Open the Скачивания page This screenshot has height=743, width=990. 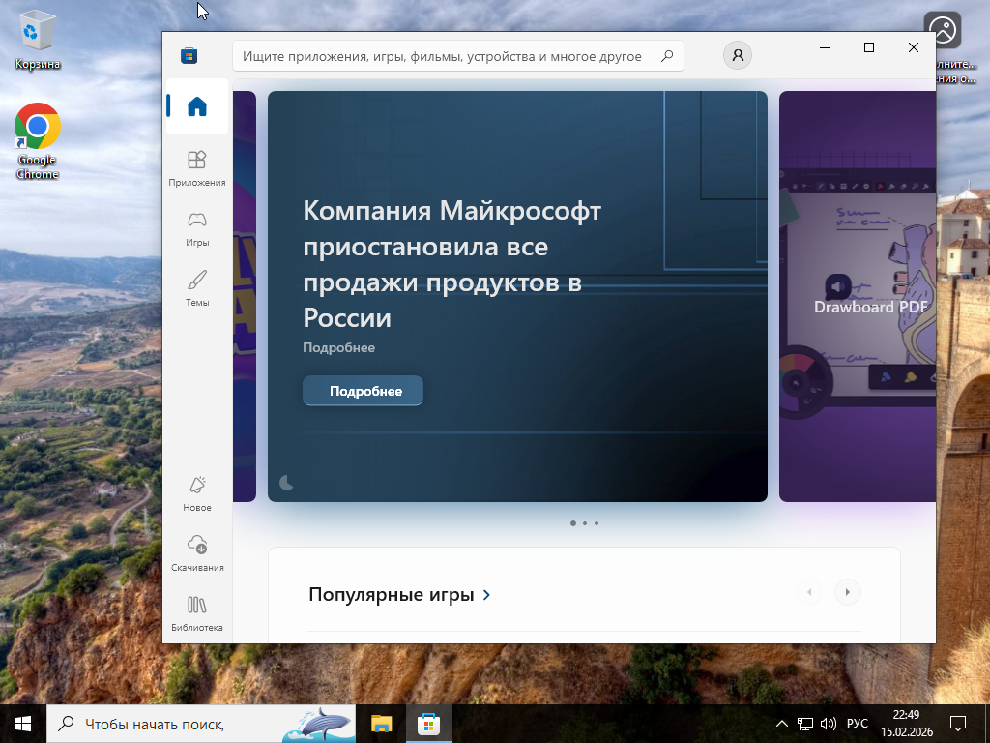point(197,553)
